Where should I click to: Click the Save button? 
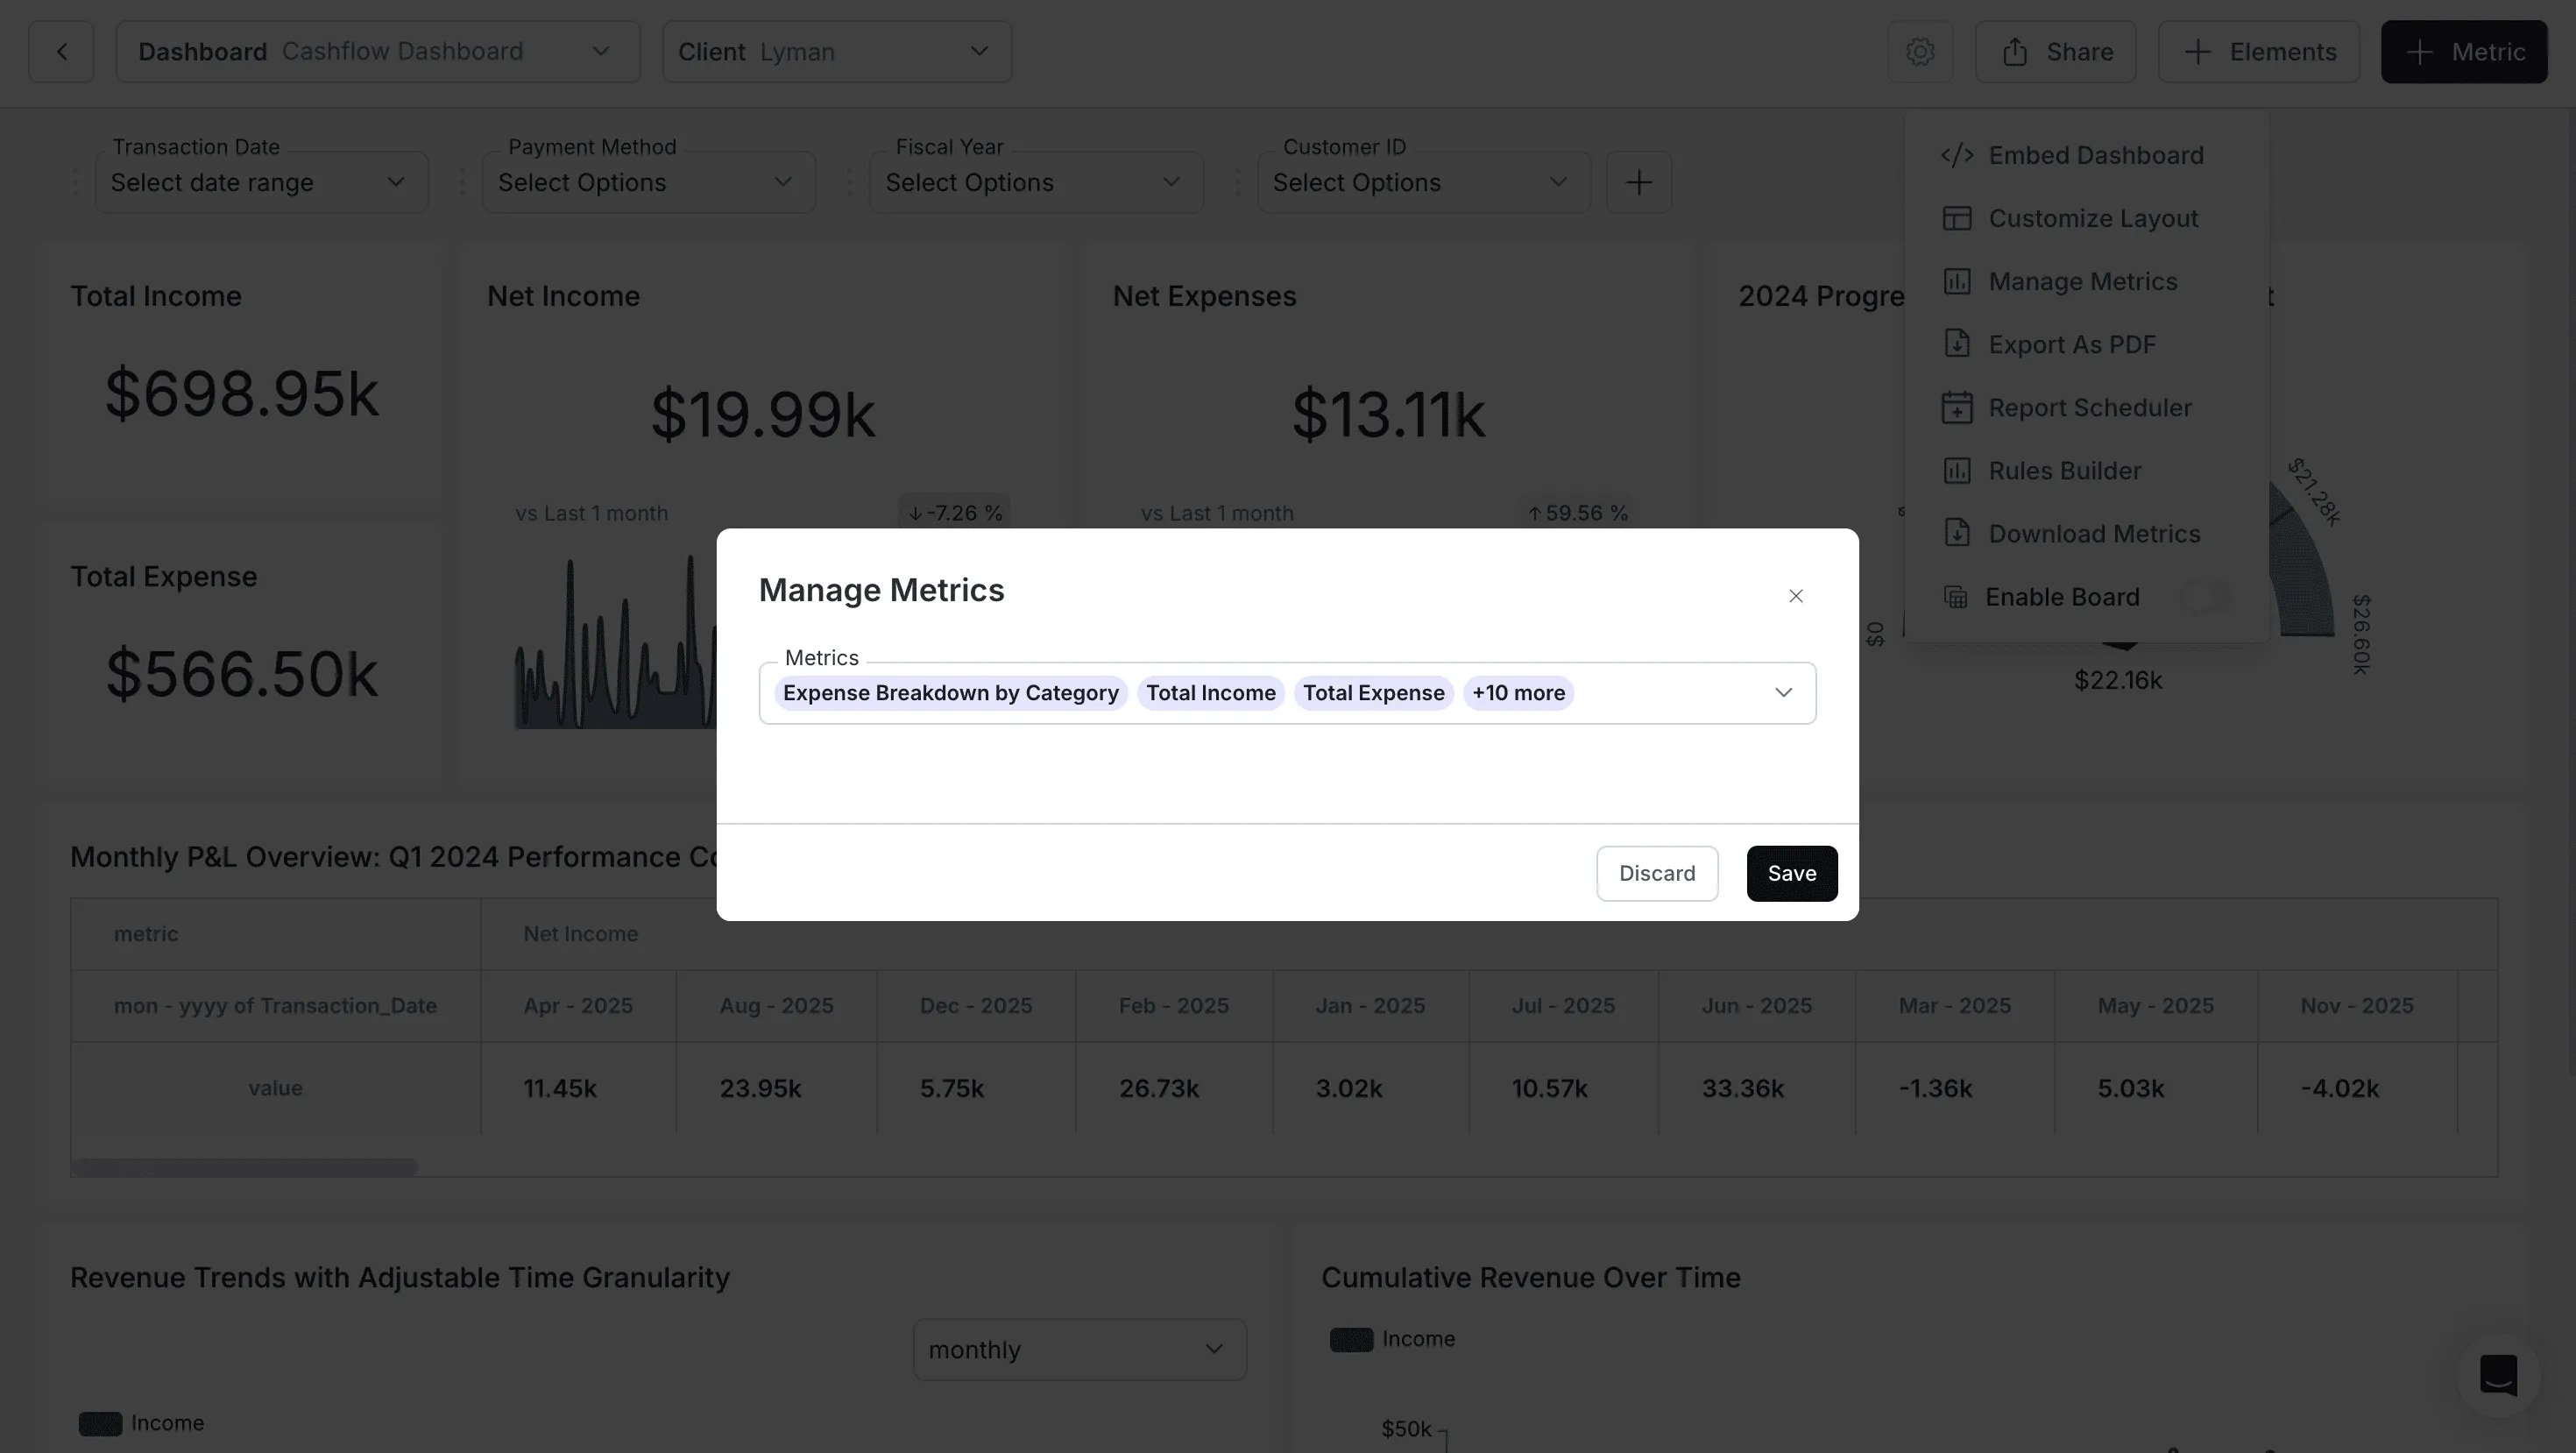pyautogui.click(x=1792, y=873)
